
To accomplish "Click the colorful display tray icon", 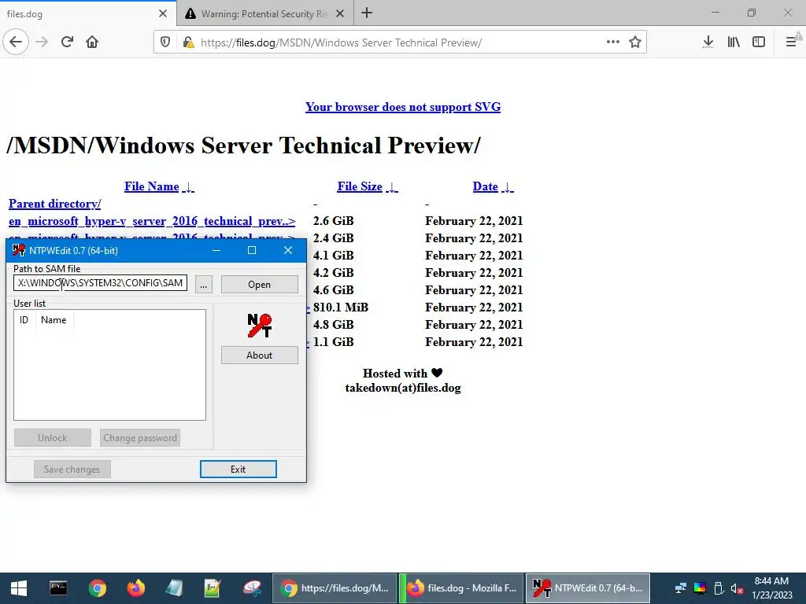I will tap(700, 588).
